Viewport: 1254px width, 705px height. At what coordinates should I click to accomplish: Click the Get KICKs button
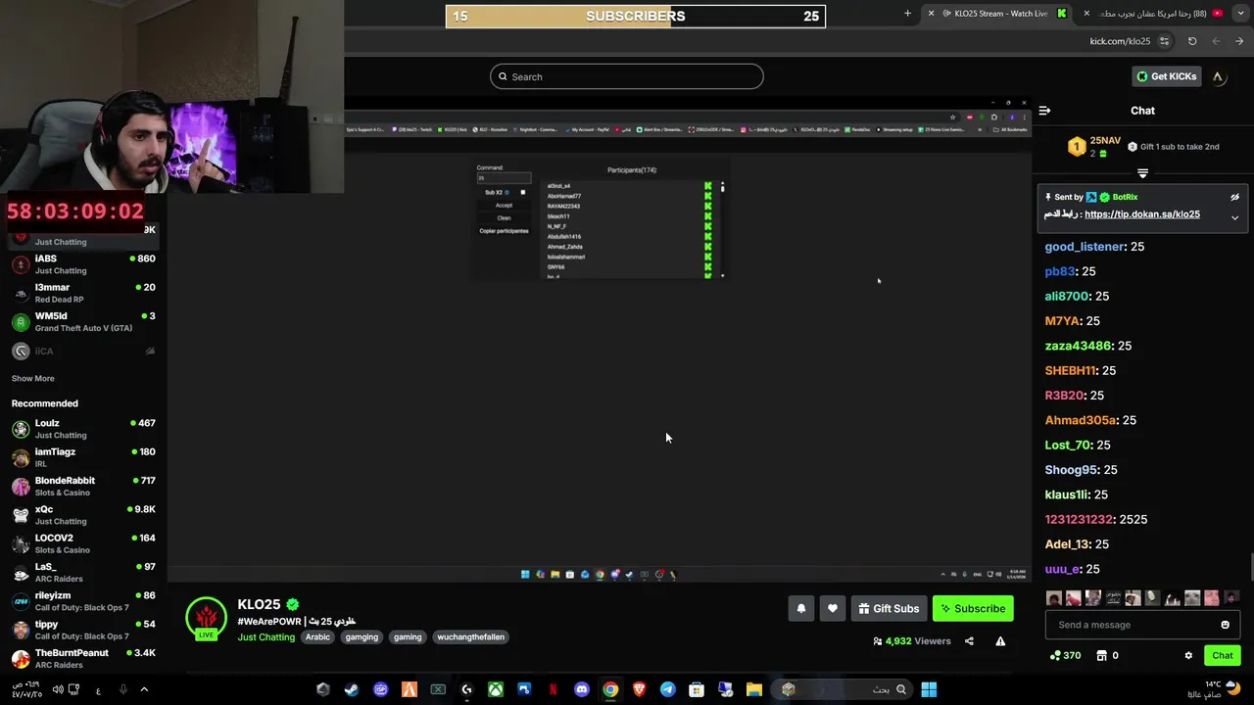[1166, 76]
